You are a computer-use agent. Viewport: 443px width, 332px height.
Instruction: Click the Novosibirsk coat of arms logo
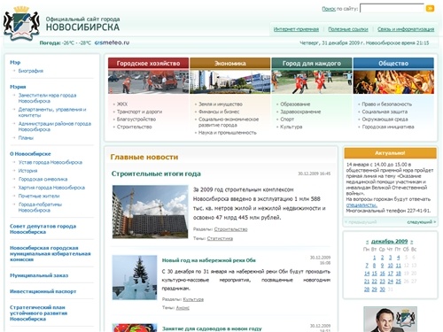(x=21, y=24)
